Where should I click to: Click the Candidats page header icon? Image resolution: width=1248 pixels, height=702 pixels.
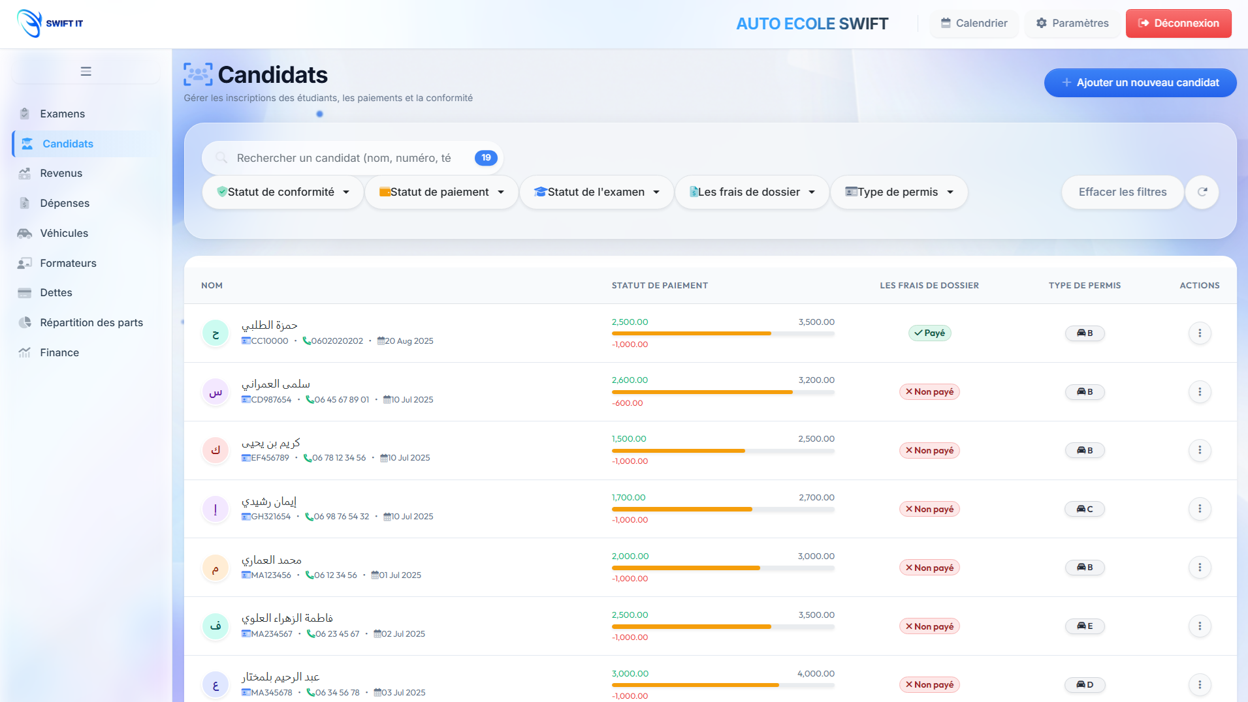(x=198, y=74)
